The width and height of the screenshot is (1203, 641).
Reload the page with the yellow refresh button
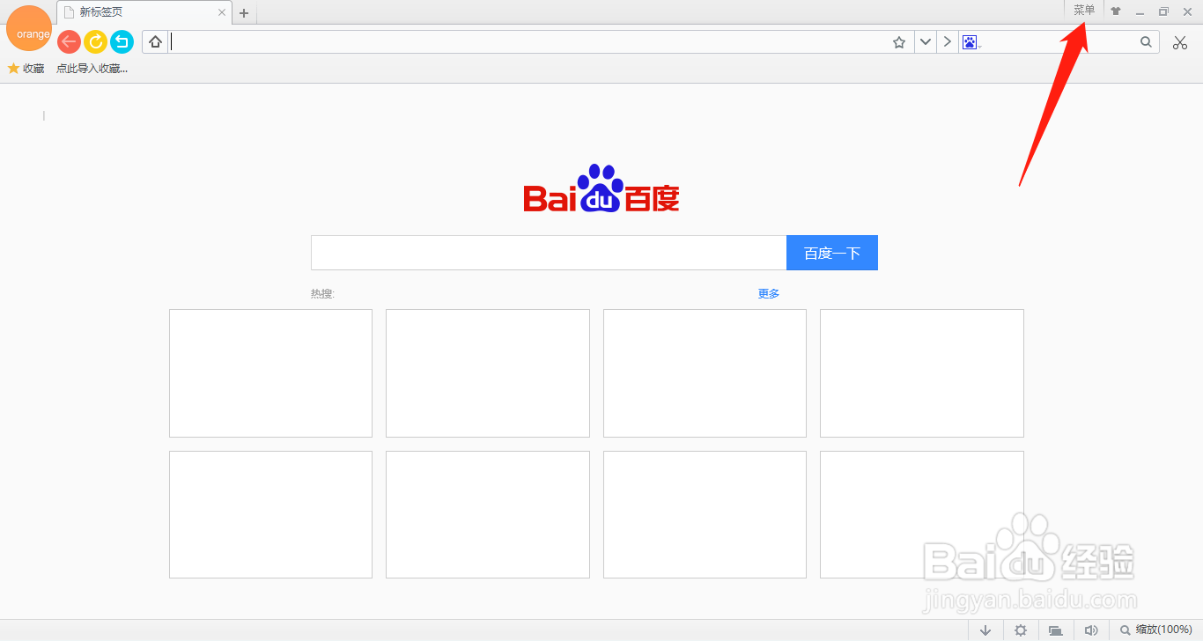(x=95, y=41)
